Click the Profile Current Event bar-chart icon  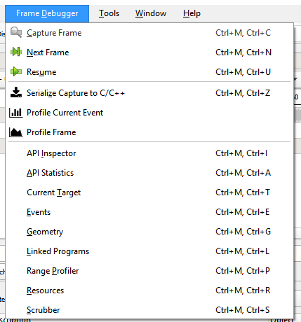[x=16, y=113]
